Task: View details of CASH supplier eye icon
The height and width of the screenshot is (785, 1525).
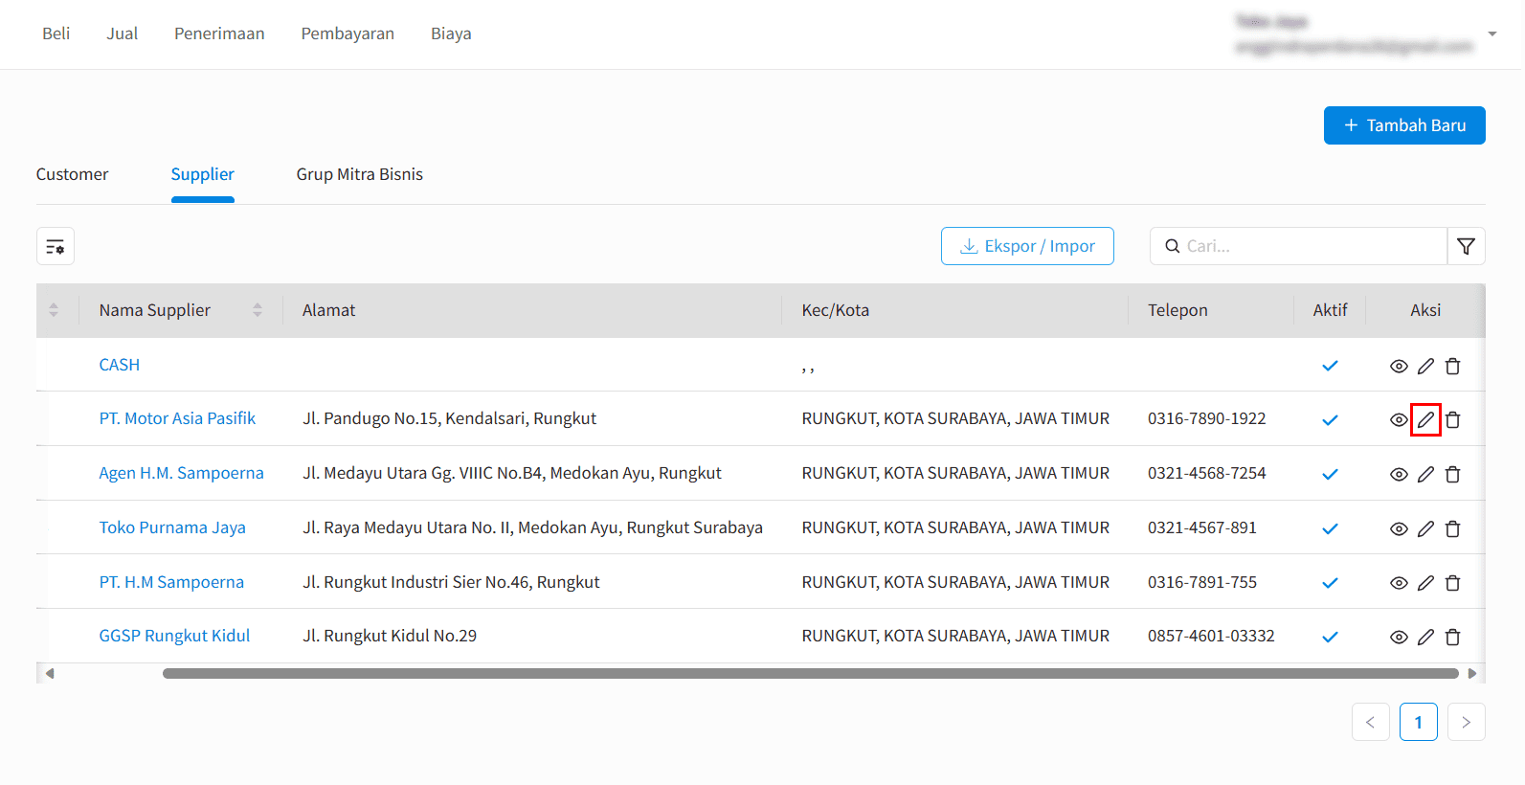Action: click(1399, 366)
